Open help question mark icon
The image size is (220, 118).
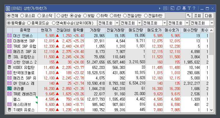point(194,9)
